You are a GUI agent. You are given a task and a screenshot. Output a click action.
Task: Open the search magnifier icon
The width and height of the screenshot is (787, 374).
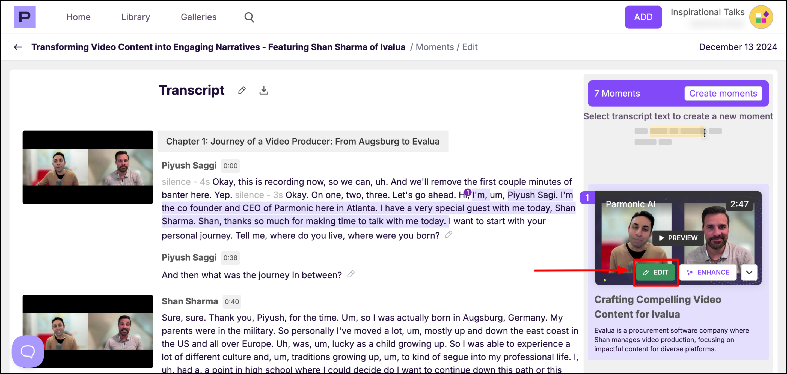(249, 17)
